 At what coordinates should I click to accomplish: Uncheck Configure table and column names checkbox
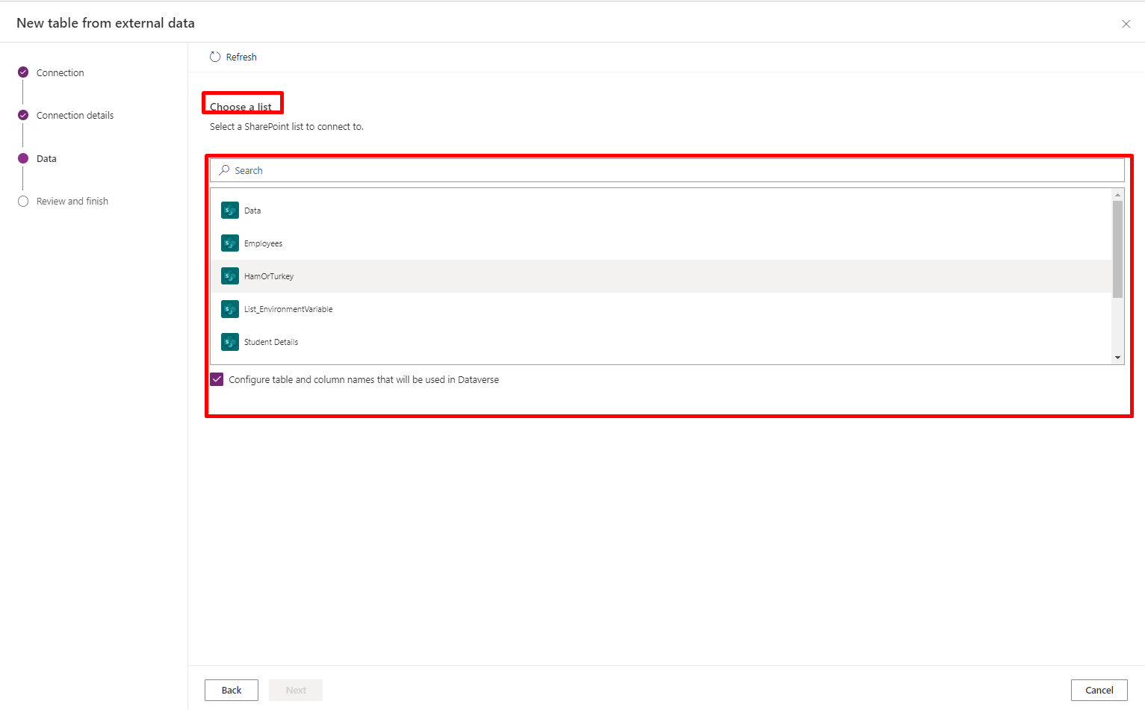click(217, 379)
